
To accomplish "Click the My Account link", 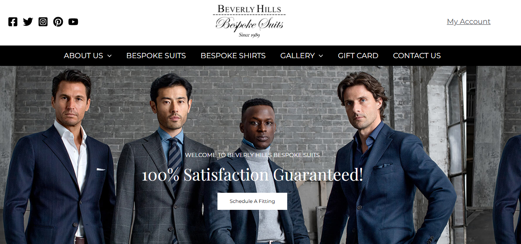I will (x=469, y=22).
